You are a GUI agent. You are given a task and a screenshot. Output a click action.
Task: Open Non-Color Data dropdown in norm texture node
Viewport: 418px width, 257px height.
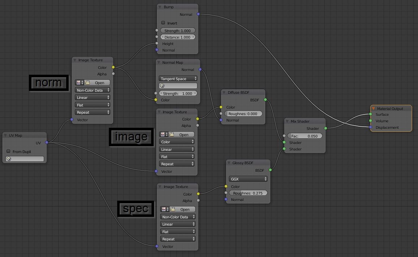pos(93,90)
